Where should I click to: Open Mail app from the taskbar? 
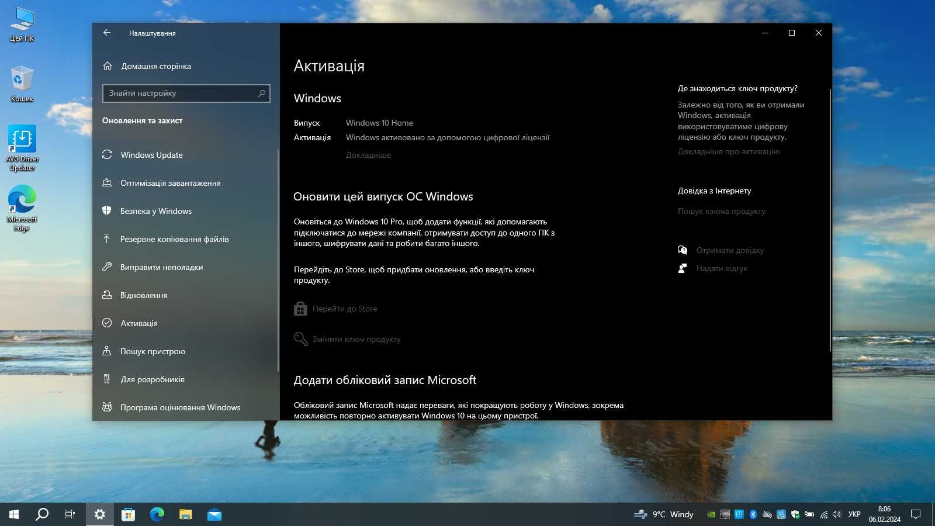click(214, 514)
